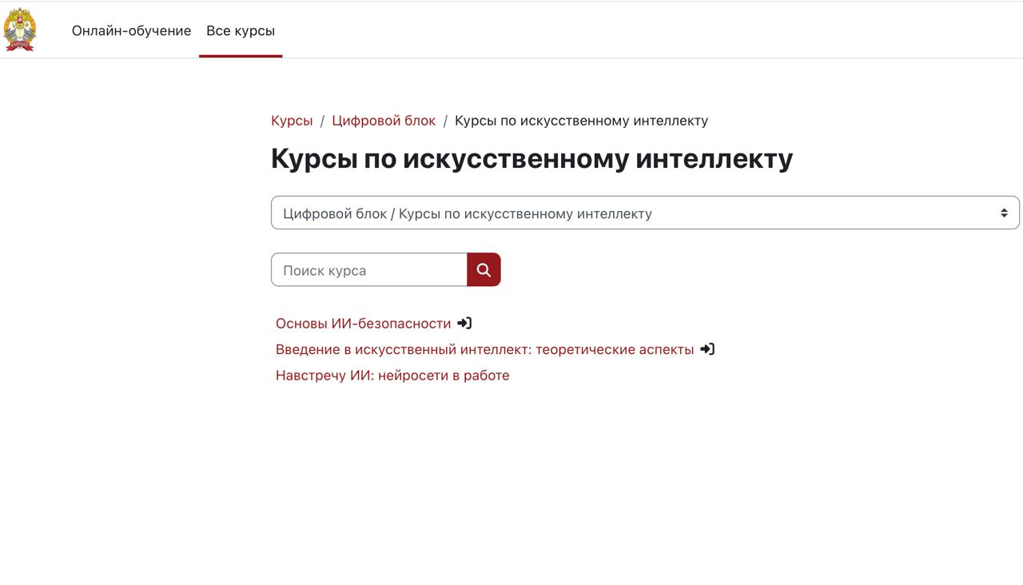Click the stepper arrows on the category selector
The width and height of the screenshot is (1023, 585).
click(x=1004, y=212)
